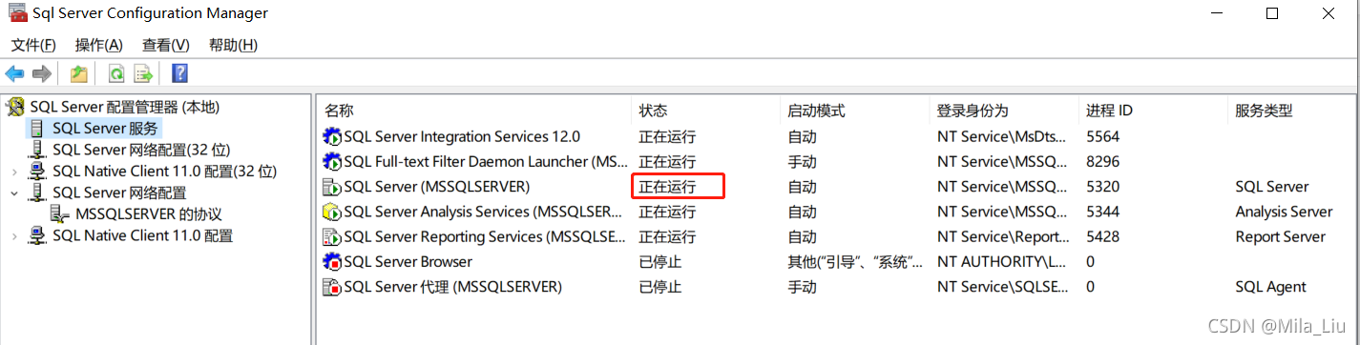Click the Analysis Server service type cell
The width and height of the screenshot is (1360, 345).
point(1284,212)
